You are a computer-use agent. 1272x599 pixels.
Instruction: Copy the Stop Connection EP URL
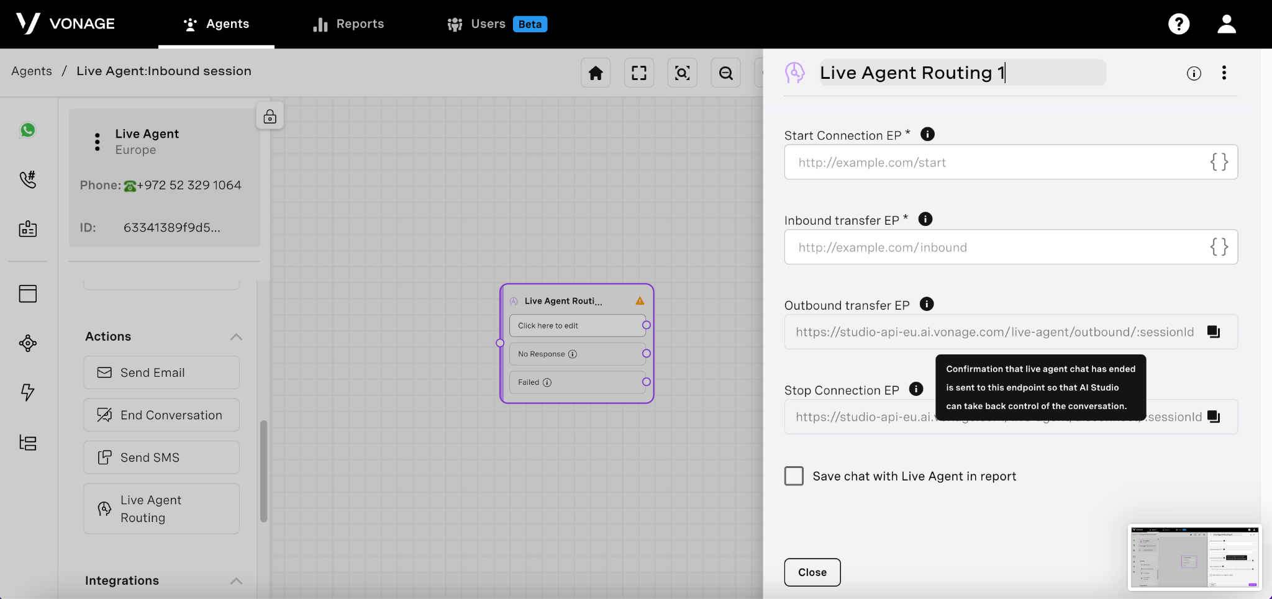click(x=1214, y=417)
